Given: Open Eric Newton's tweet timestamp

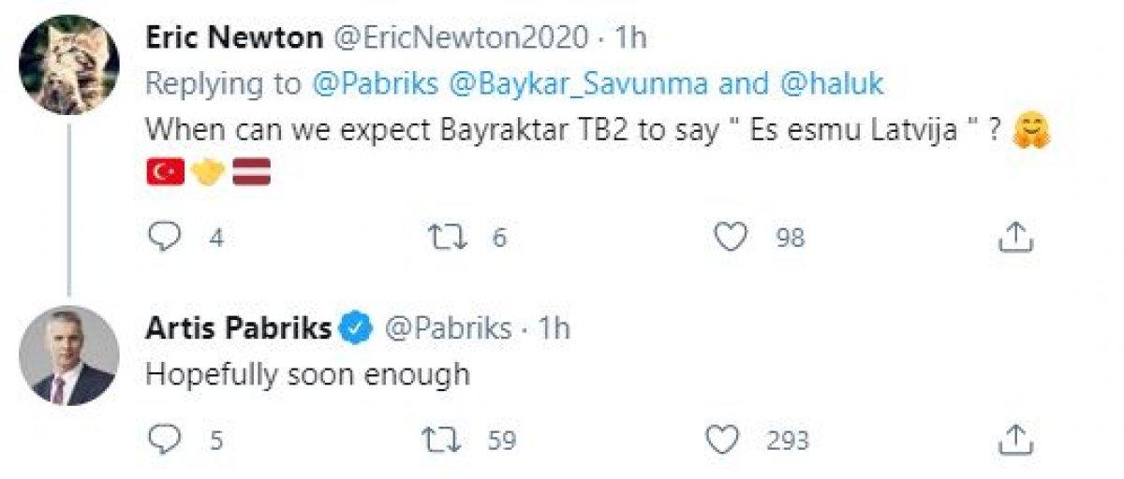Looking at the screenshot, I should [629, 38].
